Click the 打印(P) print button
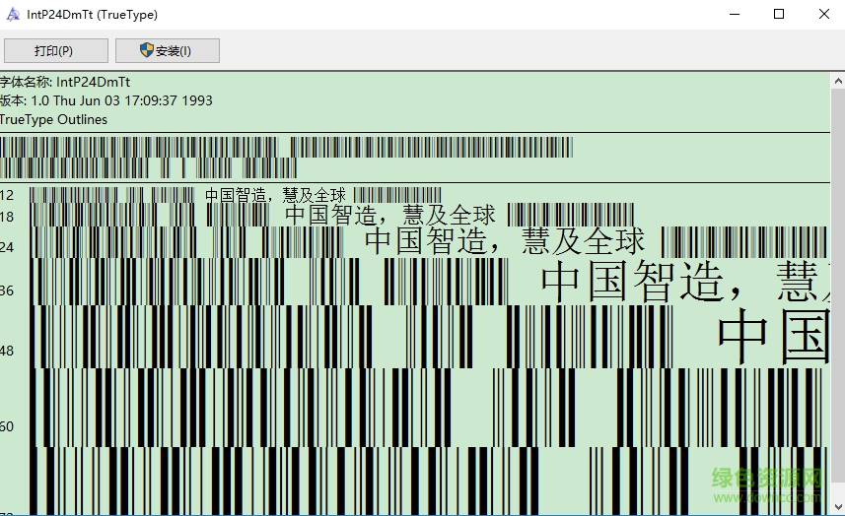Viewport: 845px width, 516px height. point(56,50)
